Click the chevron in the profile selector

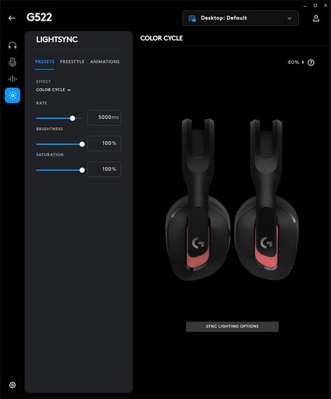pos(289,18)
